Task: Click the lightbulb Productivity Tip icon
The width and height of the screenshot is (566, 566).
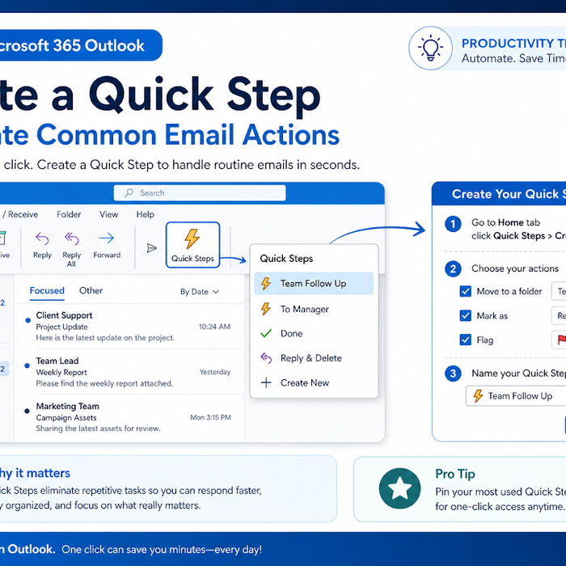Action: point(430,48)
